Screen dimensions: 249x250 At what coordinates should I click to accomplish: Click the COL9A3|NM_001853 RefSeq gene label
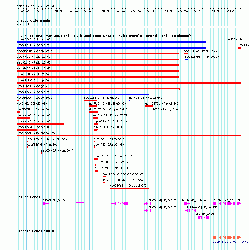(x=226, y=200)
